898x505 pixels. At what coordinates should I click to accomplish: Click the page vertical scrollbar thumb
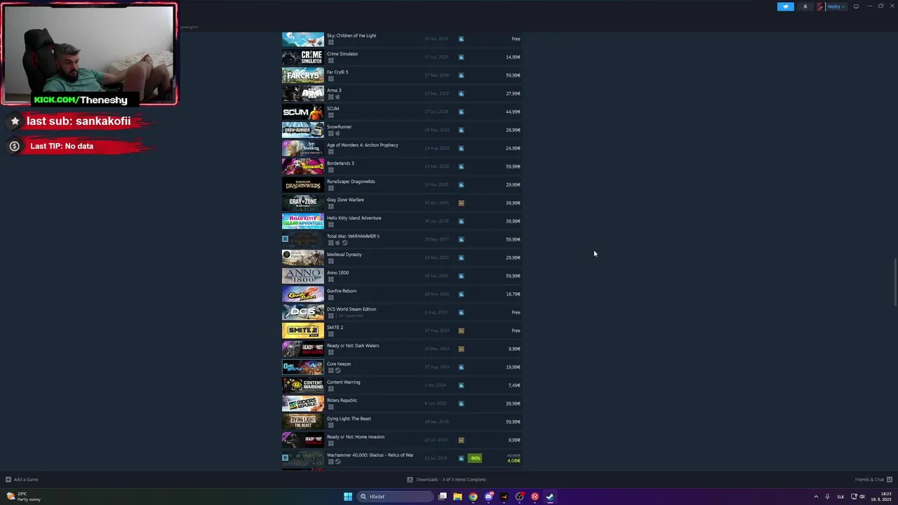(894, 283)
